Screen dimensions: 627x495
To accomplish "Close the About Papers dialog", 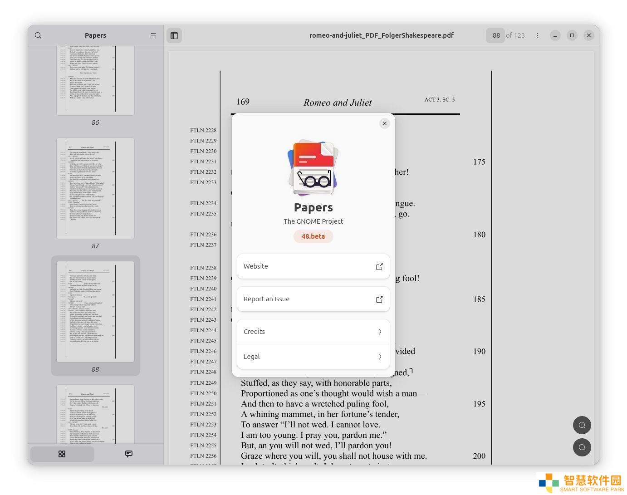I will coord(385,123).
